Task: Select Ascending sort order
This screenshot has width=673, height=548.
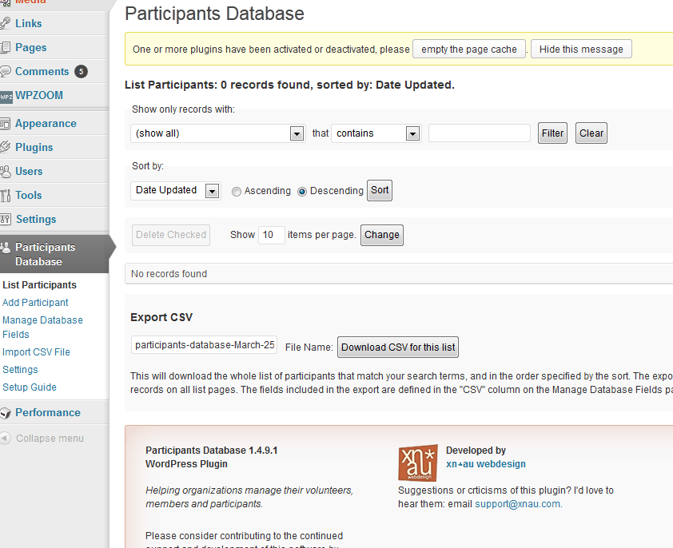Action: (236, 192)
